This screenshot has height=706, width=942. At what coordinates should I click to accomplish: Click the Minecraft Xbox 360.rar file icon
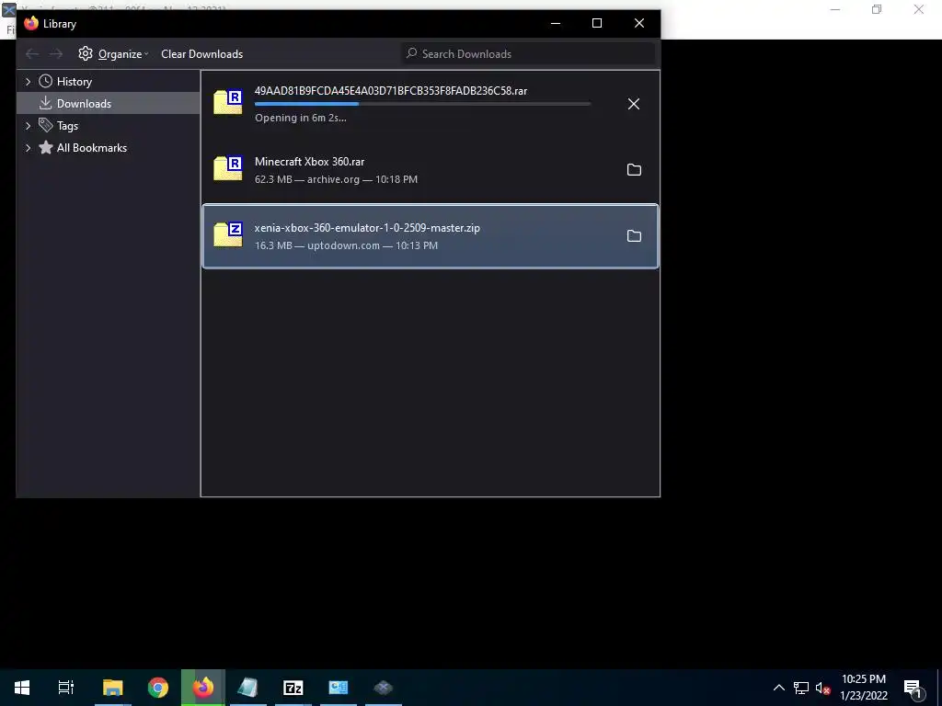[x=228, y=169]
